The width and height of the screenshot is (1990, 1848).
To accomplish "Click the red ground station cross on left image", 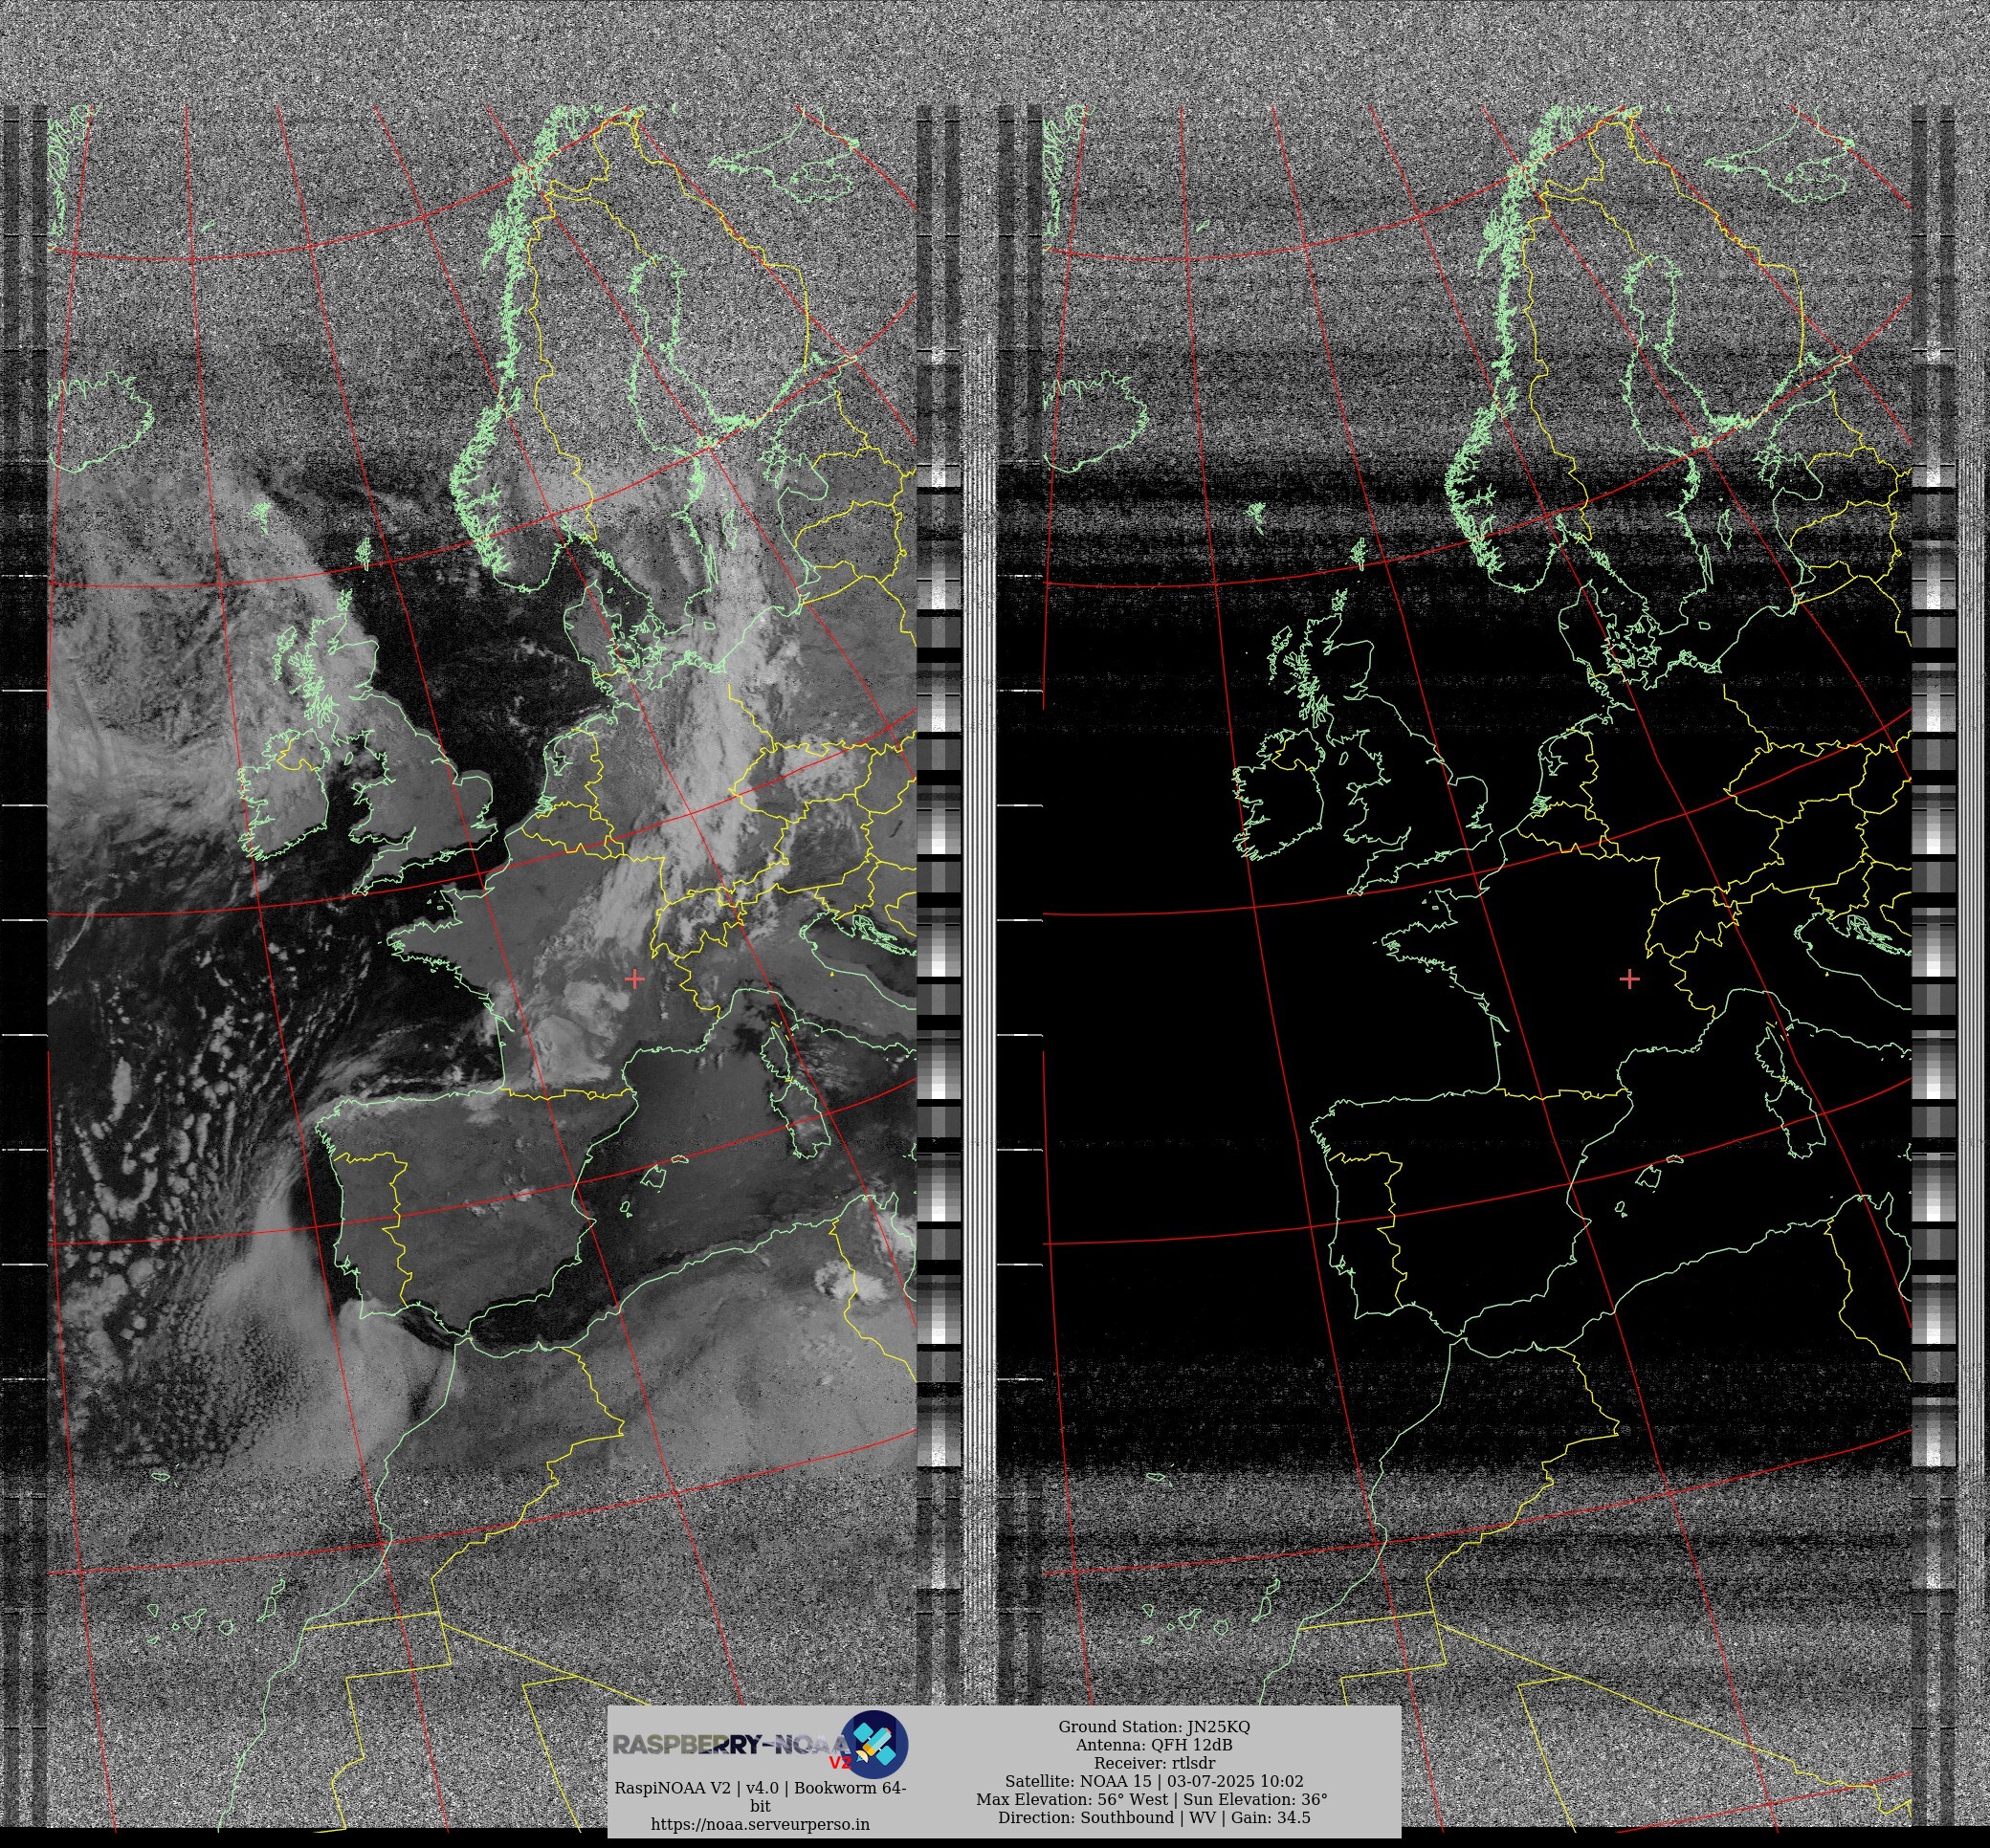I will click(x=635, y=979).
